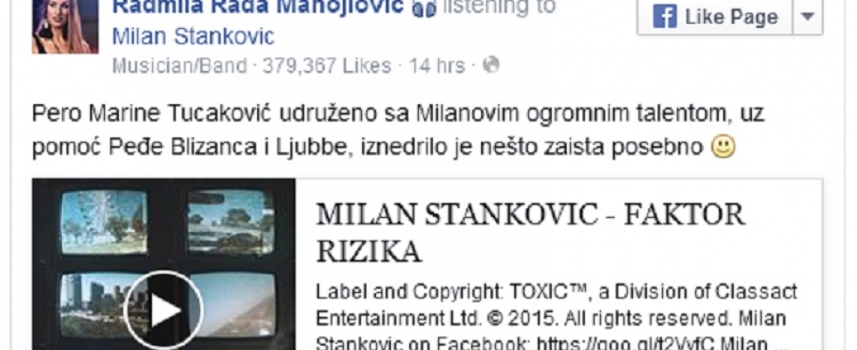
Task: Open the Milan Stankovic link
Action: [193, 37]
